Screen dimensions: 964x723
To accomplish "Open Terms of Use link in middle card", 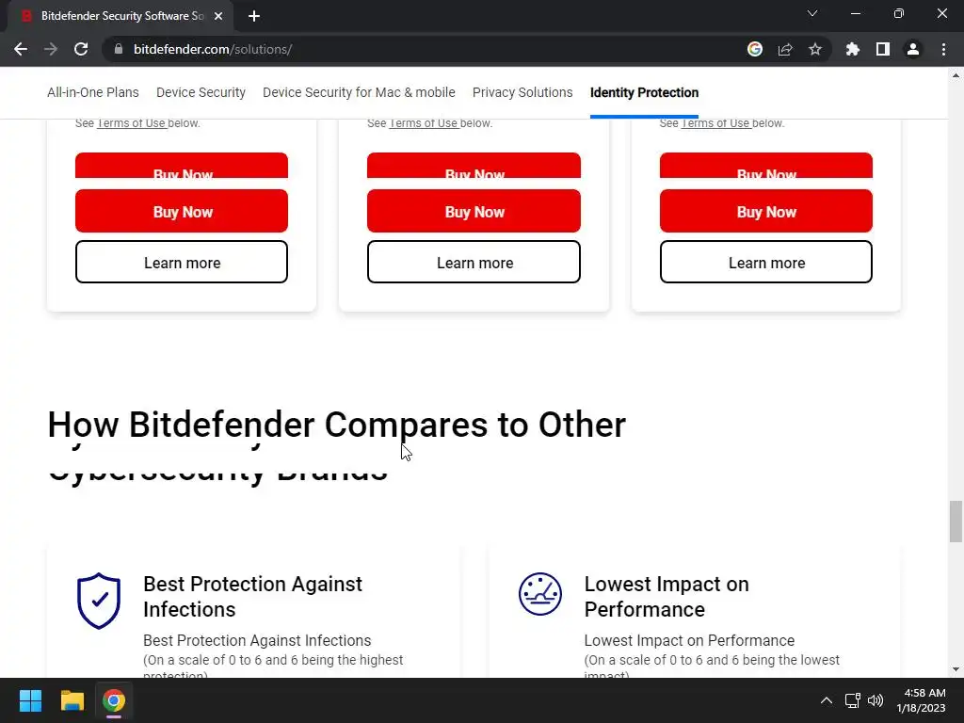I will click(424, 123).
